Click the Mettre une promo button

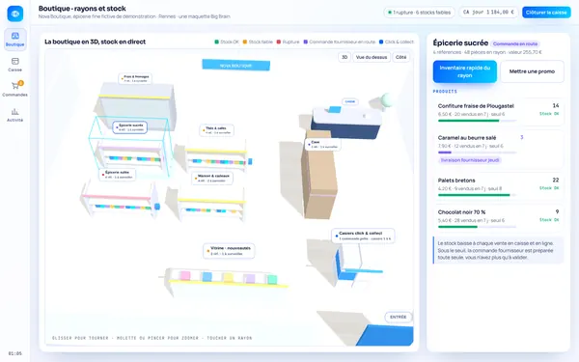tap(532, 71)
